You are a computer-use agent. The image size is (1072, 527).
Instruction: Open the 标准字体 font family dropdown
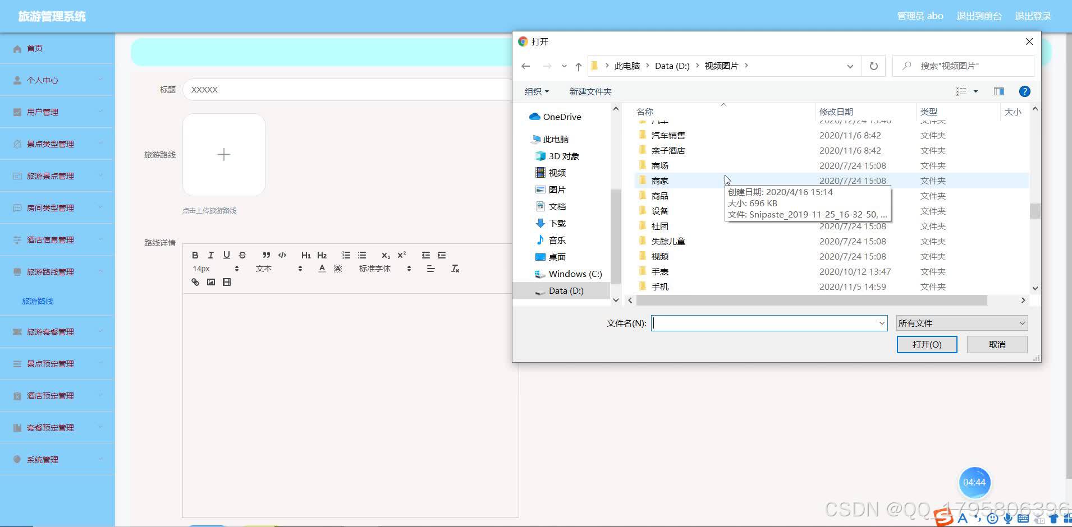coord(385,269)
